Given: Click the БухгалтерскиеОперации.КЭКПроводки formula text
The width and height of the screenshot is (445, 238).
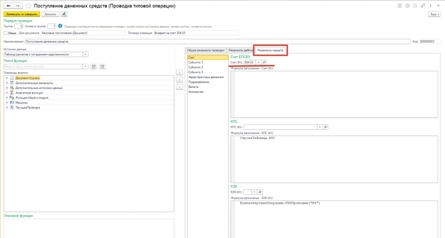Looking at the screenshot, I should coord(280,203).
